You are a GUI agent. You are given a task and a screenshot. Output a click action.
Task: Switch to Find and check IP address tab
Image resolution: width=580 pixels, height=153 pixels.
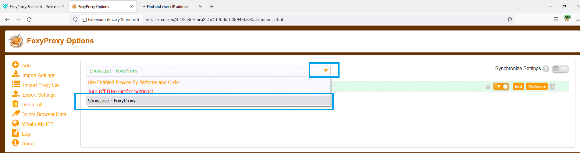tap(167, 6)
